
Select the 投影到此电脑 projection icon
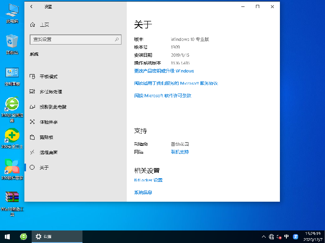[32, 107]
